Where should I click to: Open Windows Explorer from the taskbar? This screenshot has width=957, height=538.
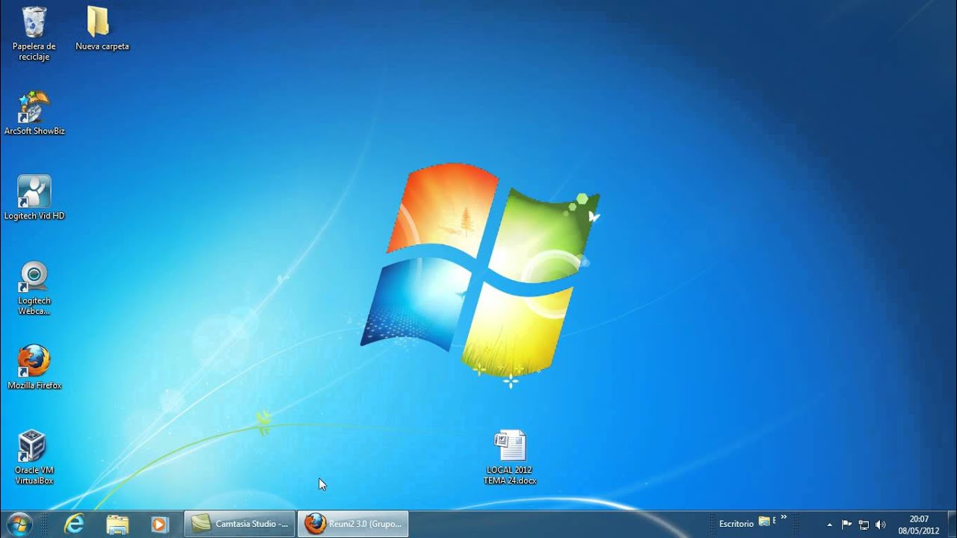pos(117,524)
